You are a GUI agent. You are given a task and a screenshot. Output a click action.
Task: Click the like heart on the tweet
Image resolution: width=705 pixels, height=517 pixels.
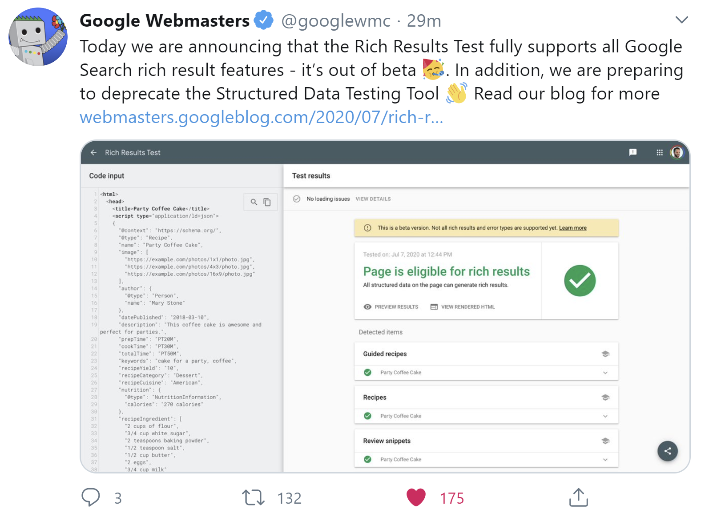coord(416,497)
